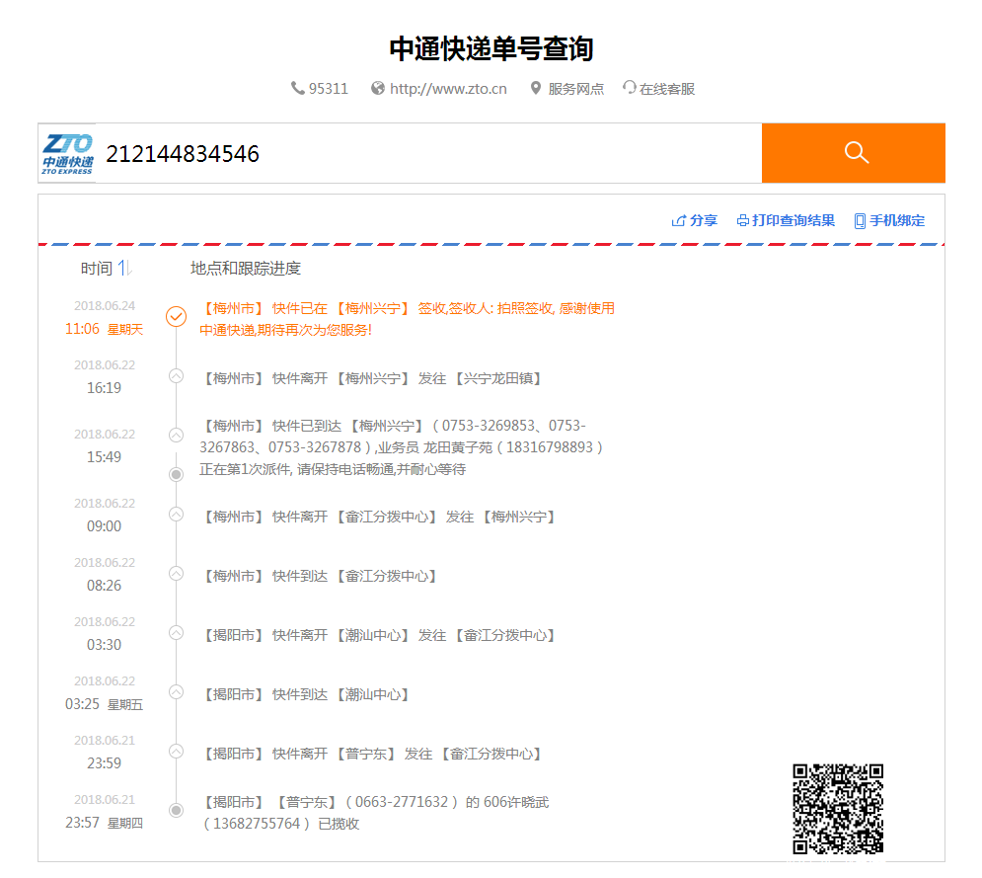The width and height of the screenshot is (982, 878).
Task: Click the headset customer service icon
Action: click(630, 87)
